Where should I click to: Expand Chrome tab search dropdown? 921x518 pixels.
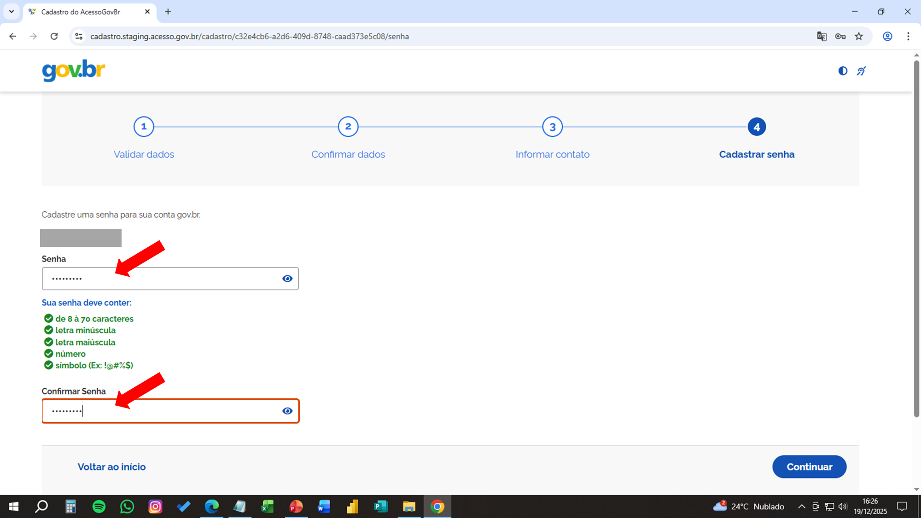pyautogui.click(x=12, y=12)
